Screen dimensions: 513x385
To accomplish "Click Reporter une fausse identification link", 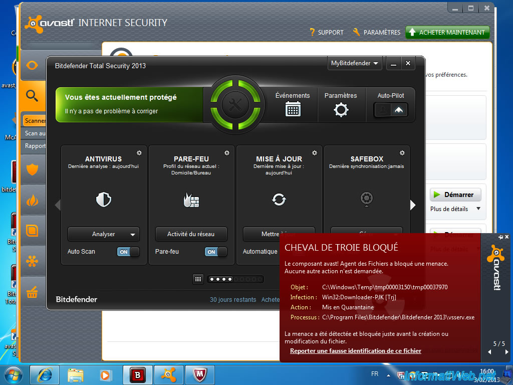I will click(x=356, y=351).
